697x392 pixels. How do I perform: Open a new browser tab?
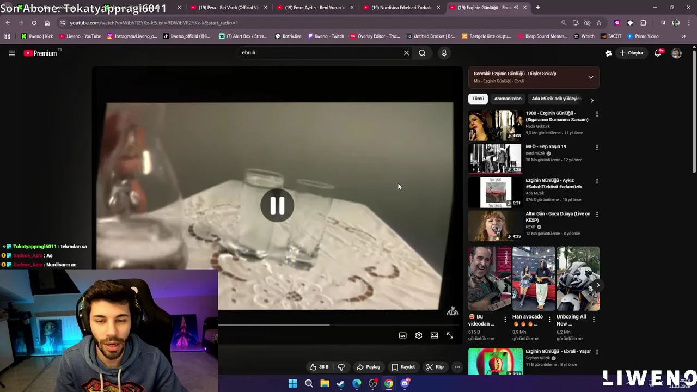coord(538,8)
